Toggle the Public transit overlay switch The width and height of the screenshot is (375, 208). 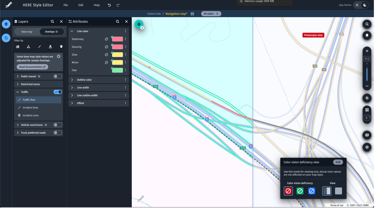coord(58,77)
